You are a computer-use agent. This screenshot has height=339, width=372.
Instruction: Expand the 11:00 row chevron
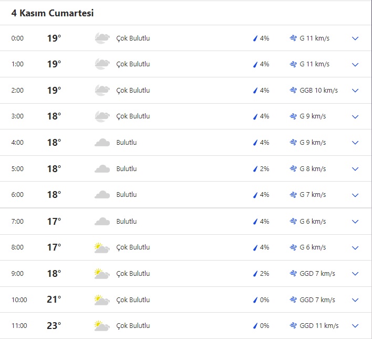355,326
